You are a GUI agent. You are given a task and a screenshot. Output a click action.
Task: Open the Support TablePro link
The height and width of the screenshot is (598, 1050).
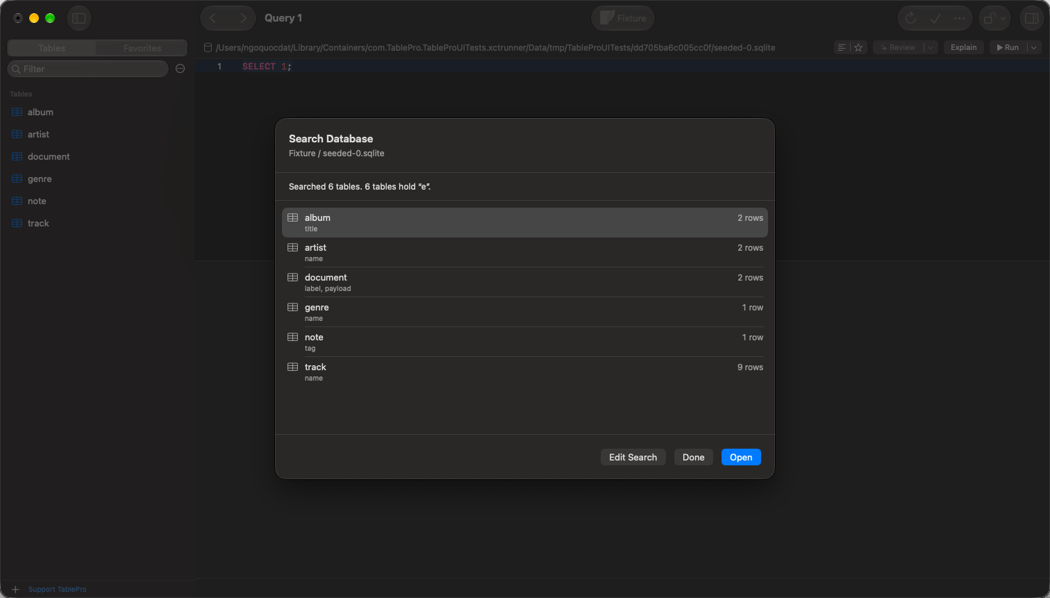(x=58, y=590)
